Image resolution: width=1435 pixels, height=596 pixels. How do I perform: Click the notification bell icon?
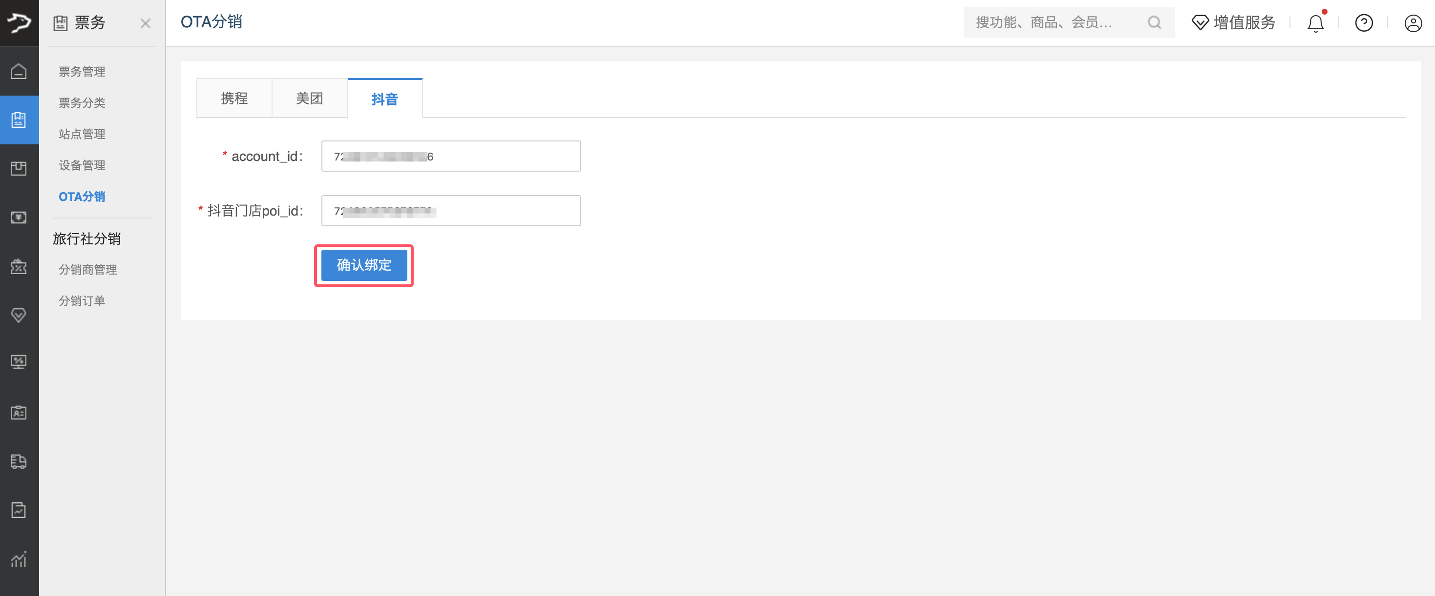tap(1315, 23)
